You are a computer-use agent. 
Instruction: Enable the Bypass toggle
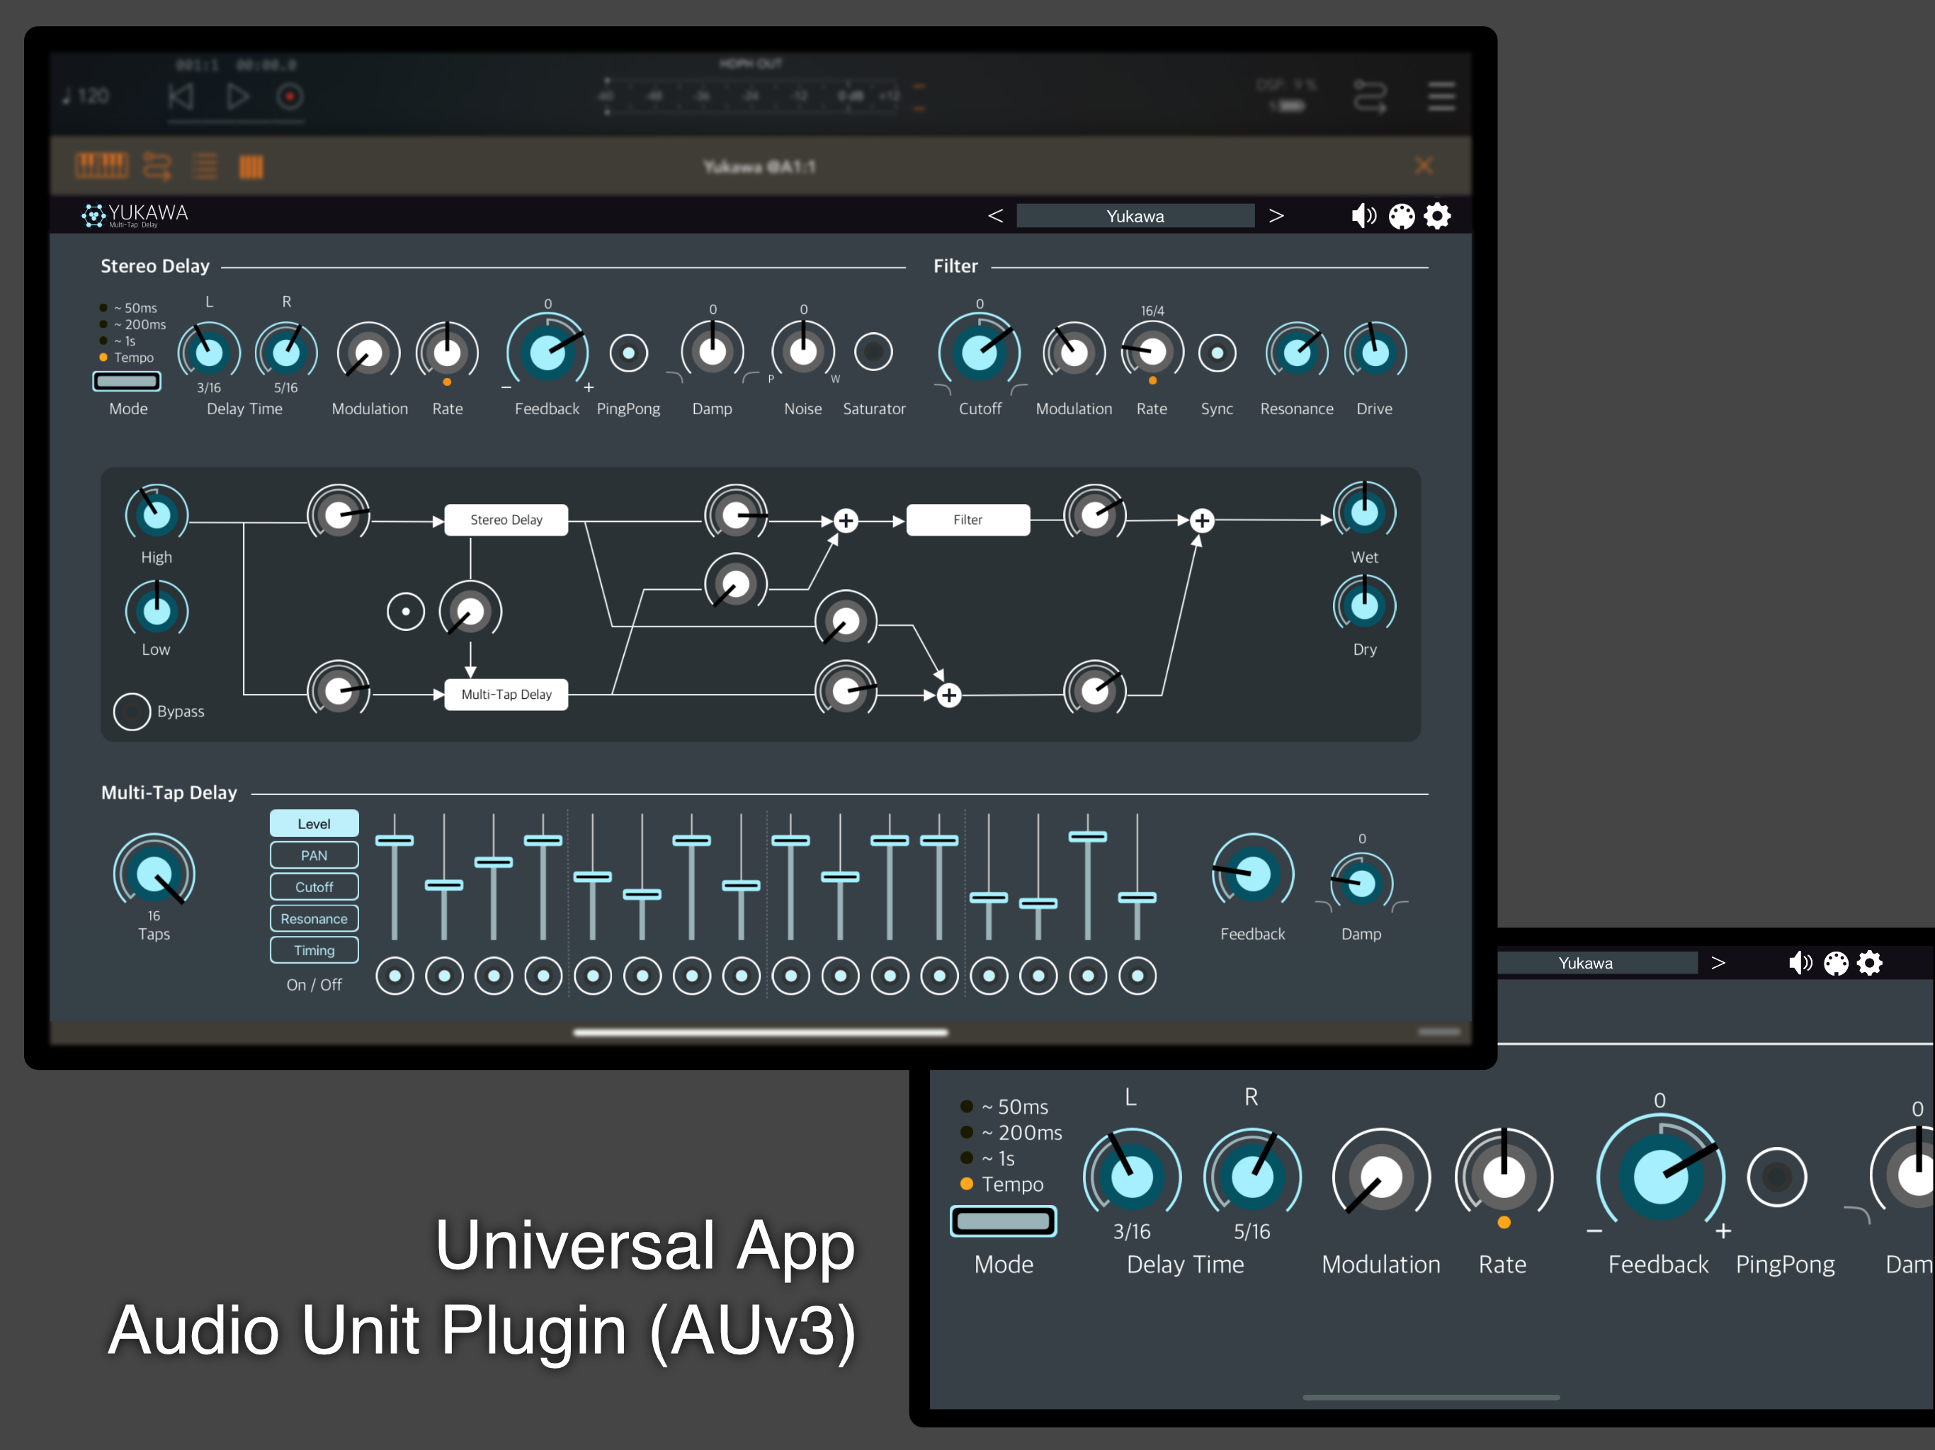(132, 711)
